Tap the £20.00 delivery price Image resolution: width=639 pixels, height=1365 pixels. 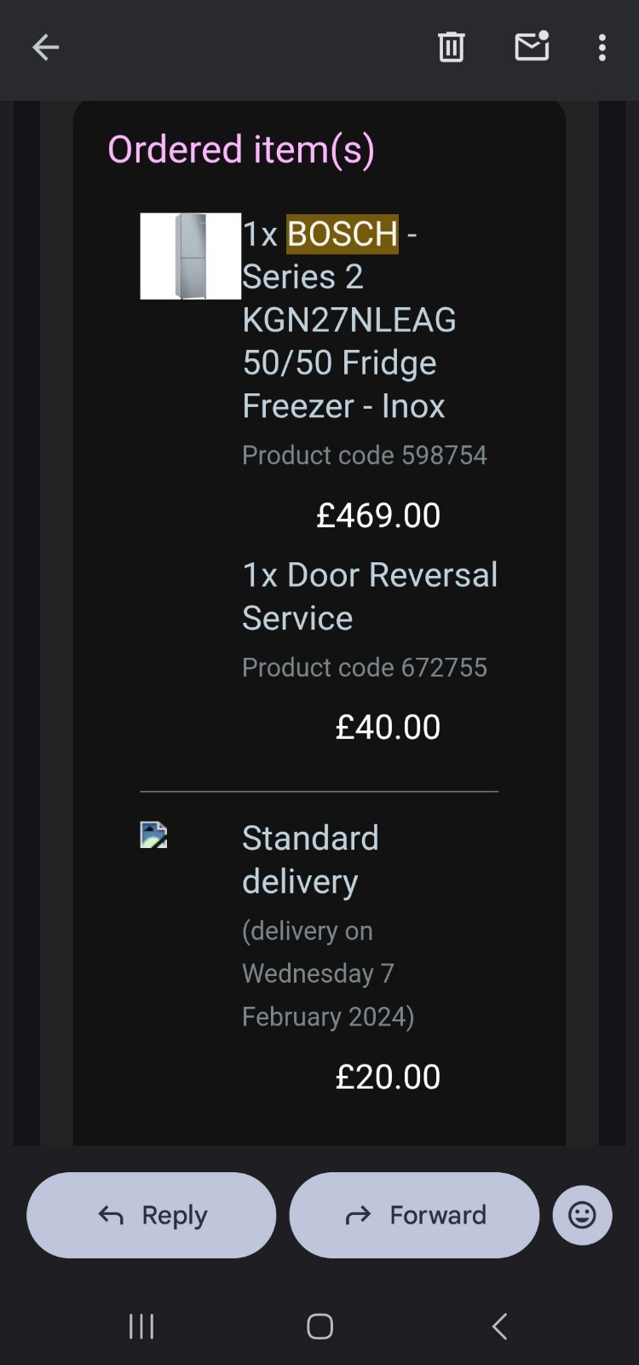[388, 1077]
